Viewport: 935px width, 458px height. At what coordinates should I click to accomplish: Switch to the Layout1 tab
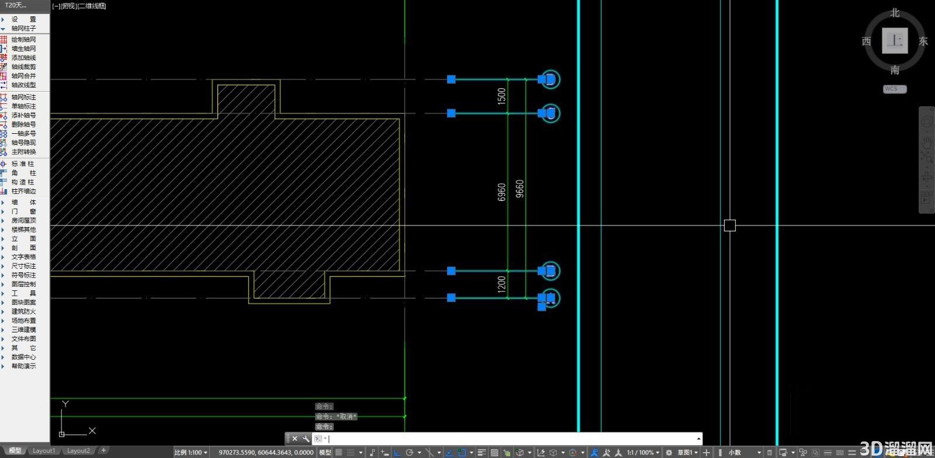click(44, 450)
